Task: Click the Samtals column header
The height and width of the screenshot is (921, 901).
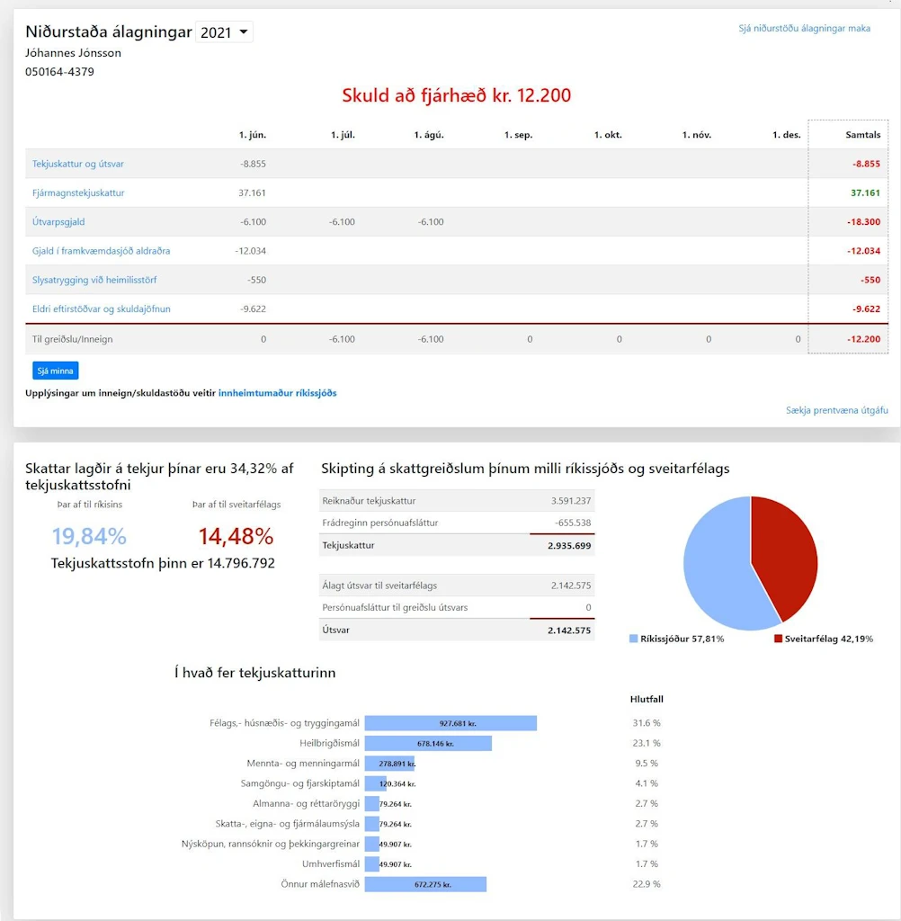Action: (x=863, y=135)
